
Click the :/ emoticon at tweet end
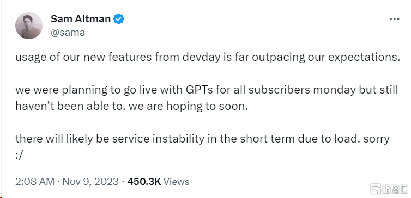[20, 156]
